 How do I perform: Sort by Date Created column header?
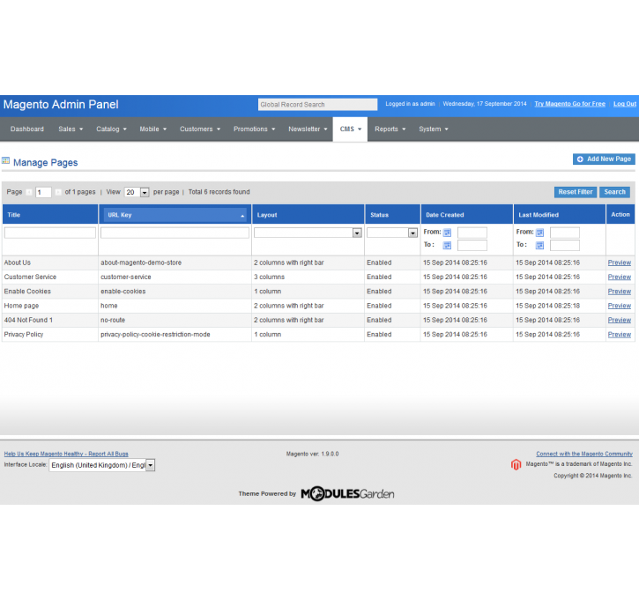(466, 215)
